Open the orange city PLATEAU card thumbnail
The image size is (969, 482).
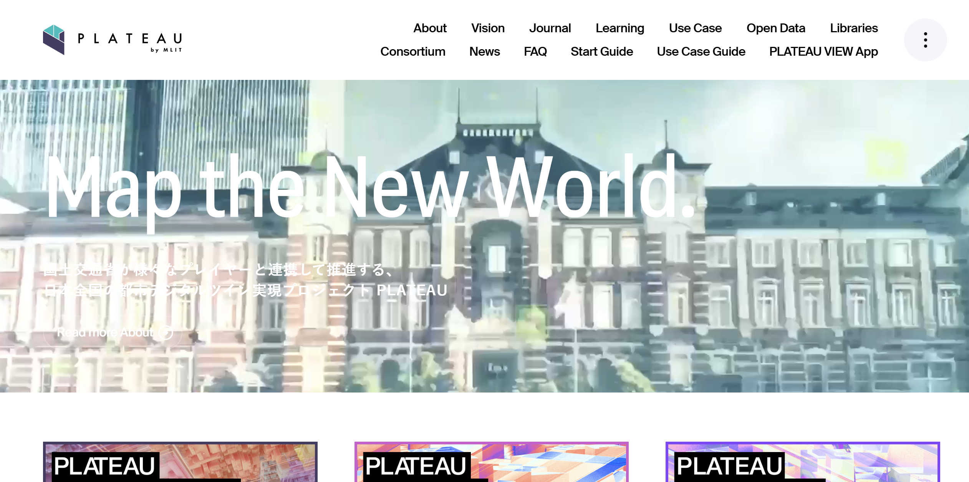180,462
